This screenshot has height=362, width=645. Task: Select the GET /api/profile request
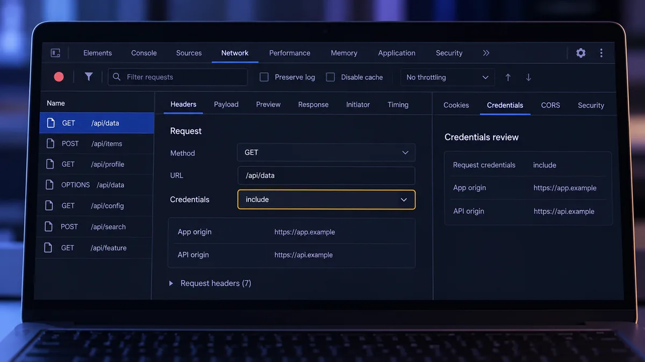(x=97, y=164)
